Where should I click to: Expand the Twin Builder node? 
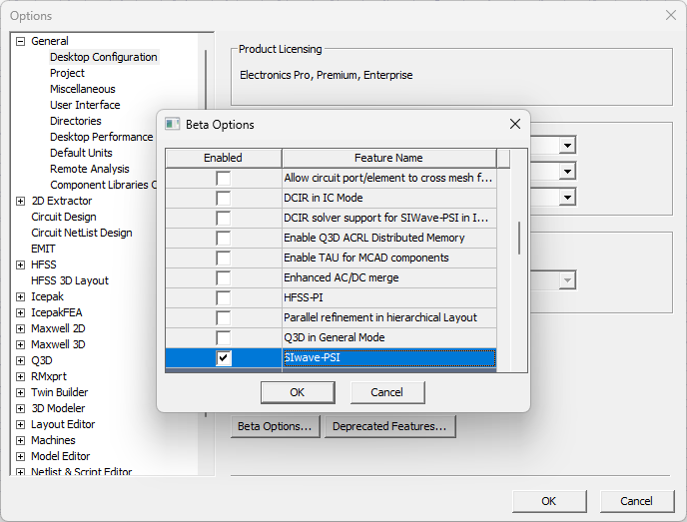coord(20,393)
